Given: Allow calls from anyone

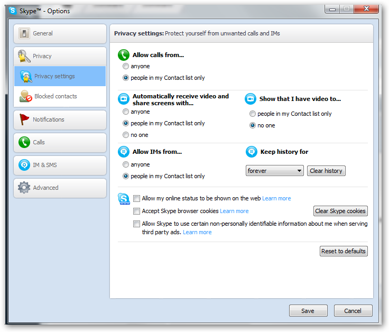Looking at the screenshot, I should click(x=126, y=66).
